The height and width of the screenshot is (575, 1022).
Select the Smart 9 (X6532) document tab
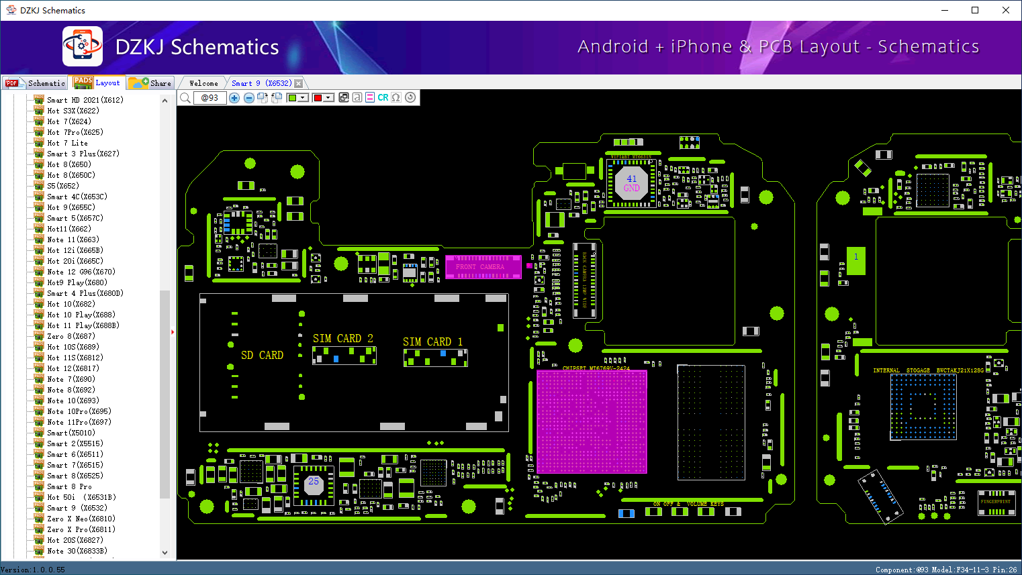tap(261, 83)
